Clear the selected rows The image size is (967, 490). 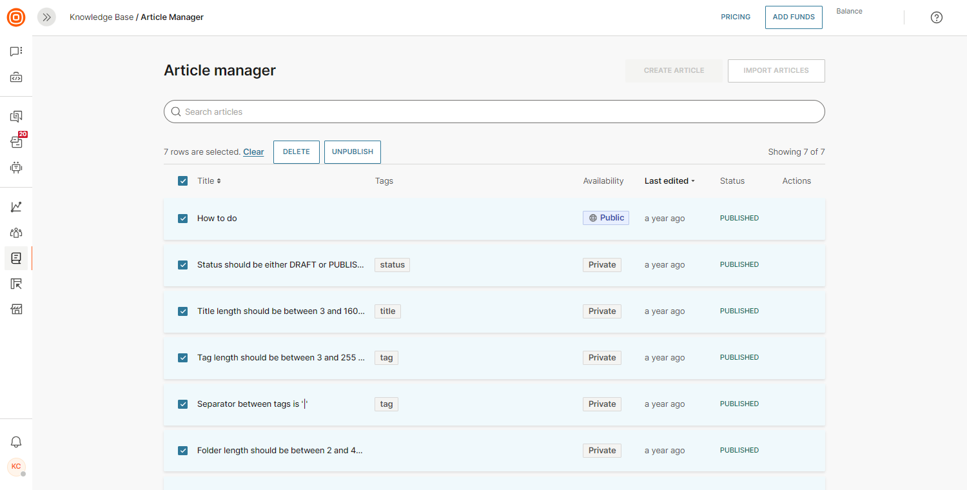coord(253,152)
